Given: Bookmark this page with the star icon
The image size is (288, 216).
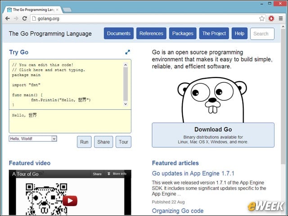Looking at the screenshot, I should pos(262,18).
